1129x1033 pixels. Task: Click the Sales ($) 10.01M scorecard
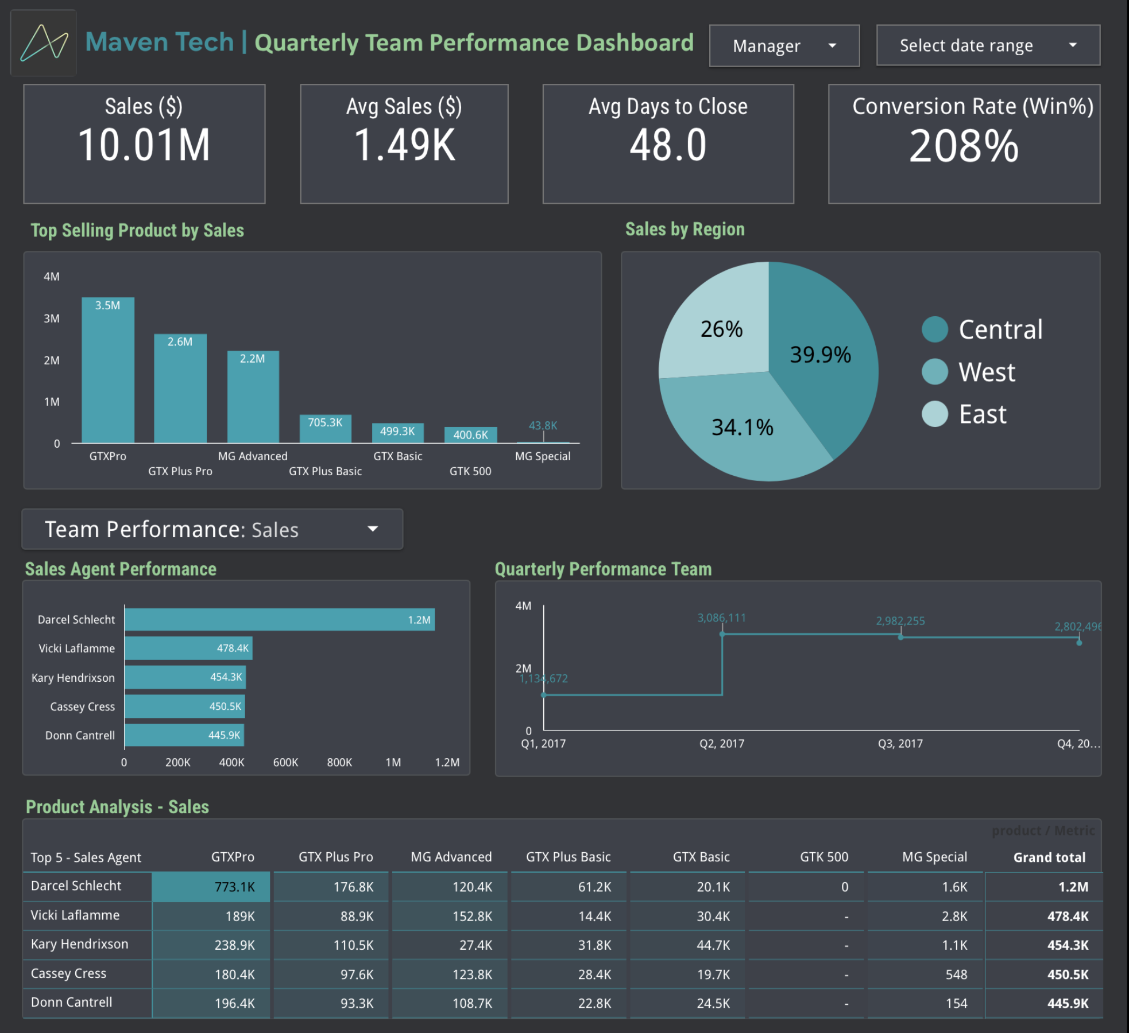[144, 143]
